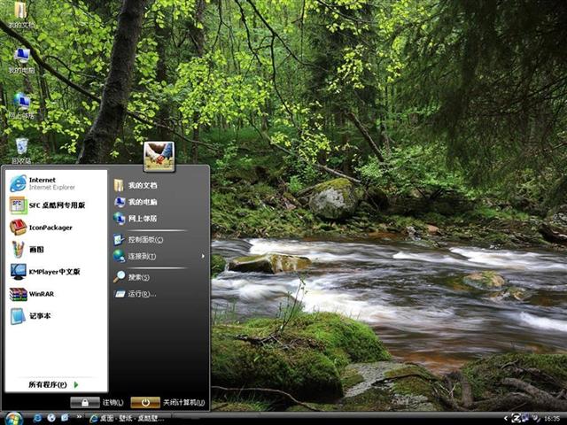The image size is (567, 425).
Task: Click the user account picture thumbnail
Action: pos(159,156)
